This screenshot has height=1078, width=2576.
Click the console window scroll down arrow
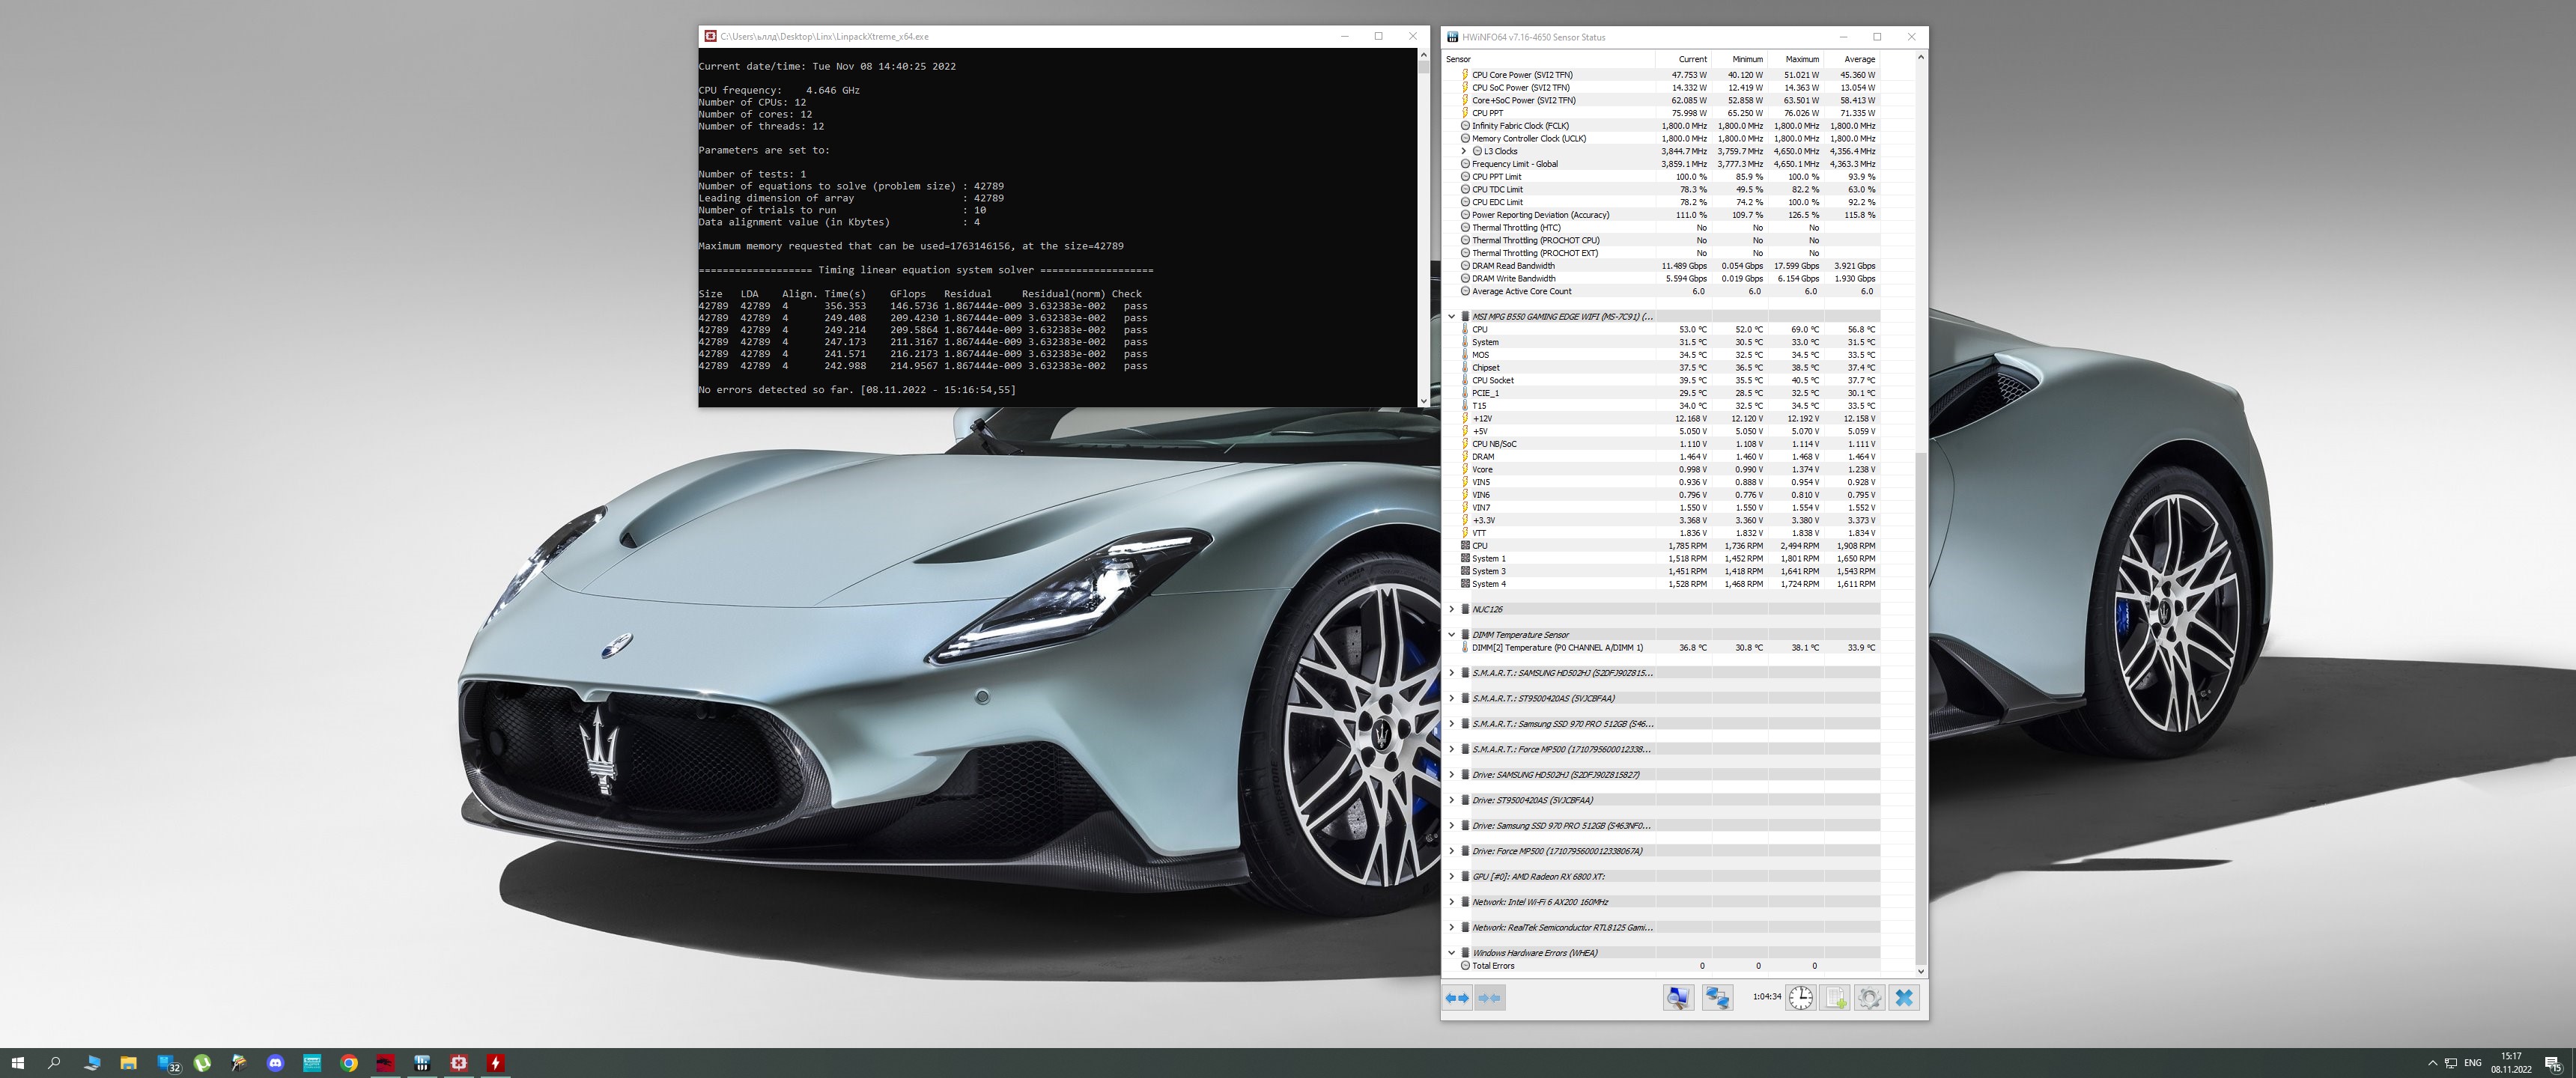[x=1423, y=401]
